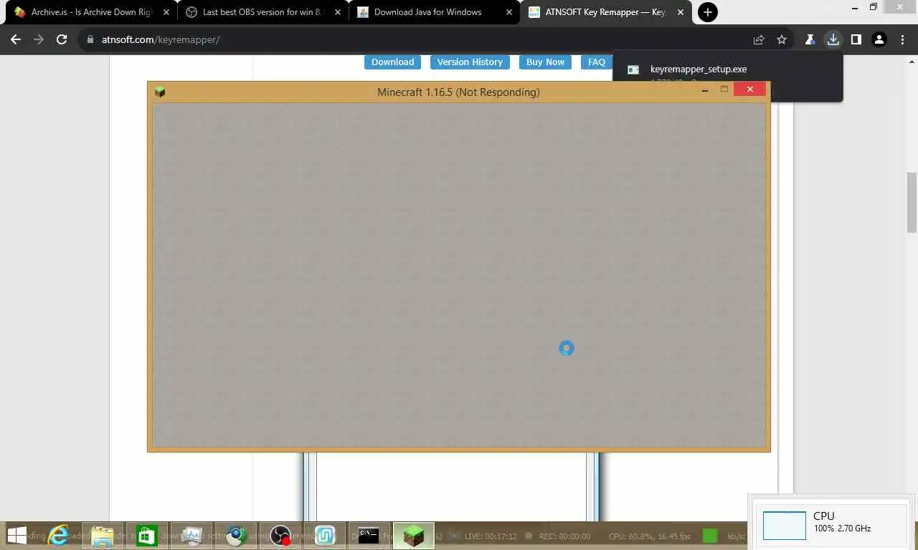Launch Internet Explorer from the taskbar

pyautogui.click(x=58, y=535)
